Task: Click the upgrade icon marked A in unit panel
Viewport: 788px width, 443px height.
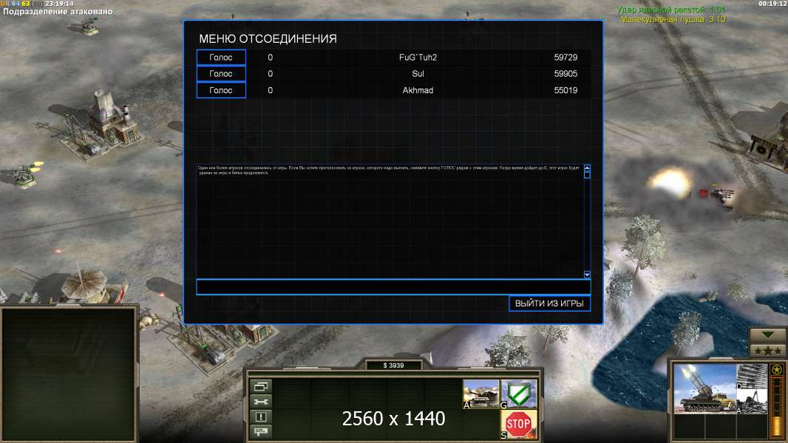Action: point(752,402)
